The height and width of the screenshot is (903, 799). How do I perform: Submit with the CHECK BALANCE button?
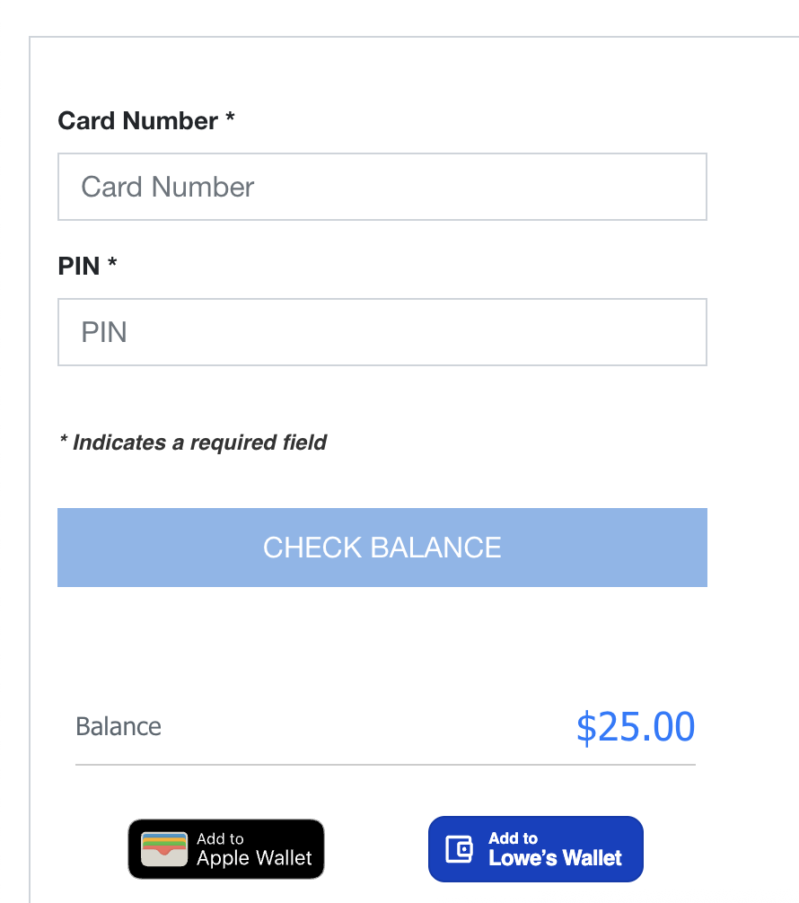(x=382, y=548)
